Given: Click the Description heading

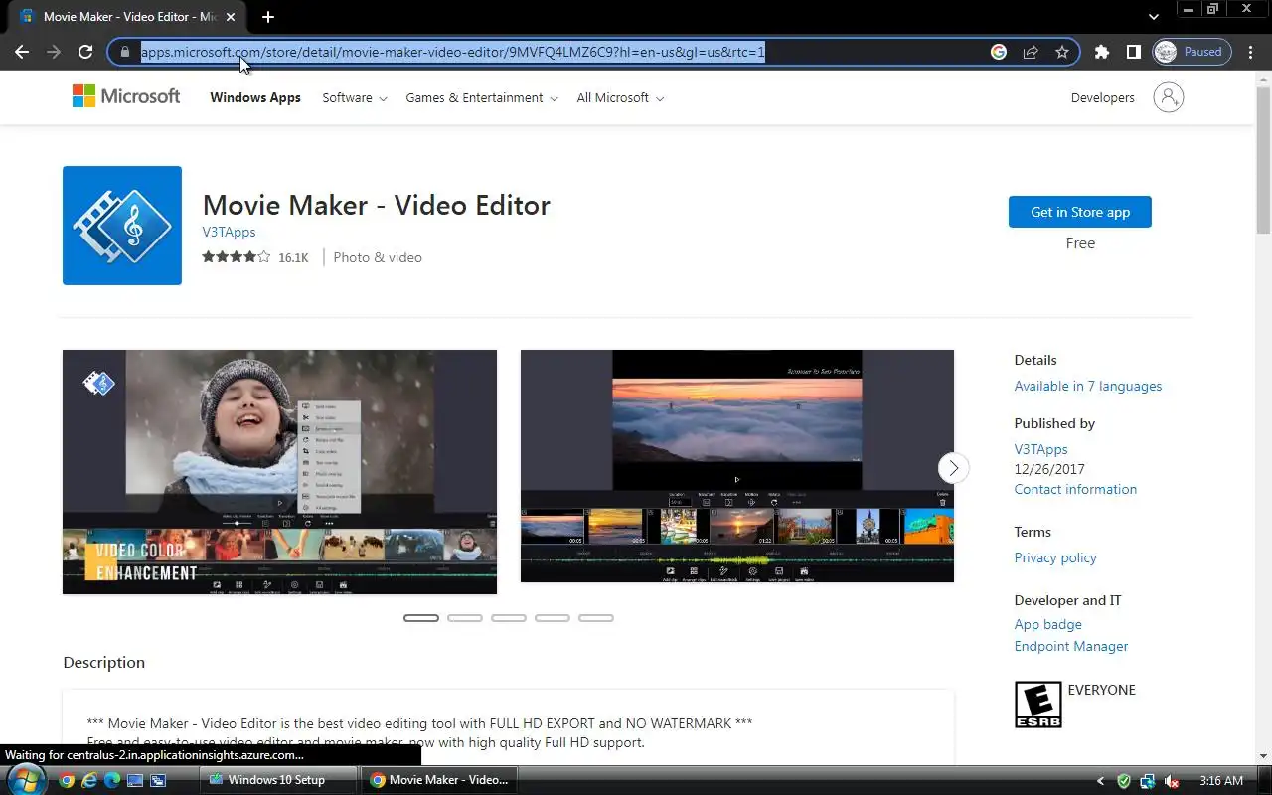Looking at the screenshot, I should (103, 662).
